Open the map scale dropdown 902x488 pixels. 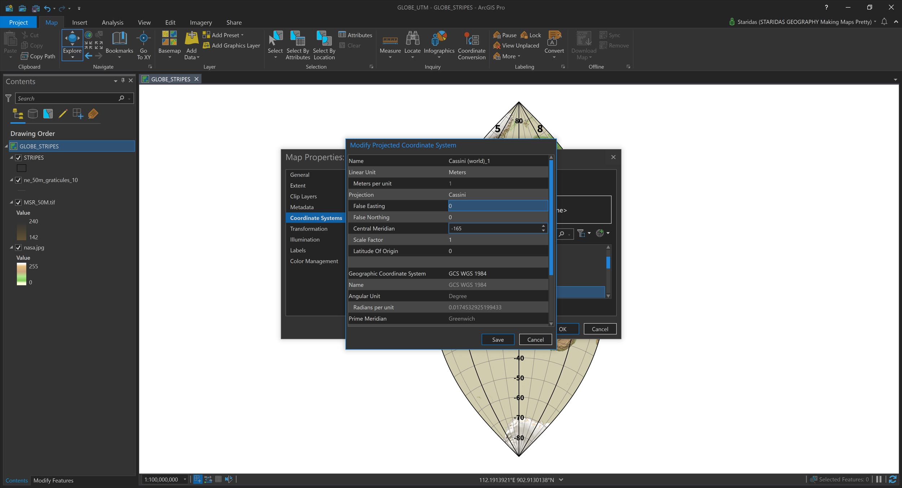tap(185, 479)
